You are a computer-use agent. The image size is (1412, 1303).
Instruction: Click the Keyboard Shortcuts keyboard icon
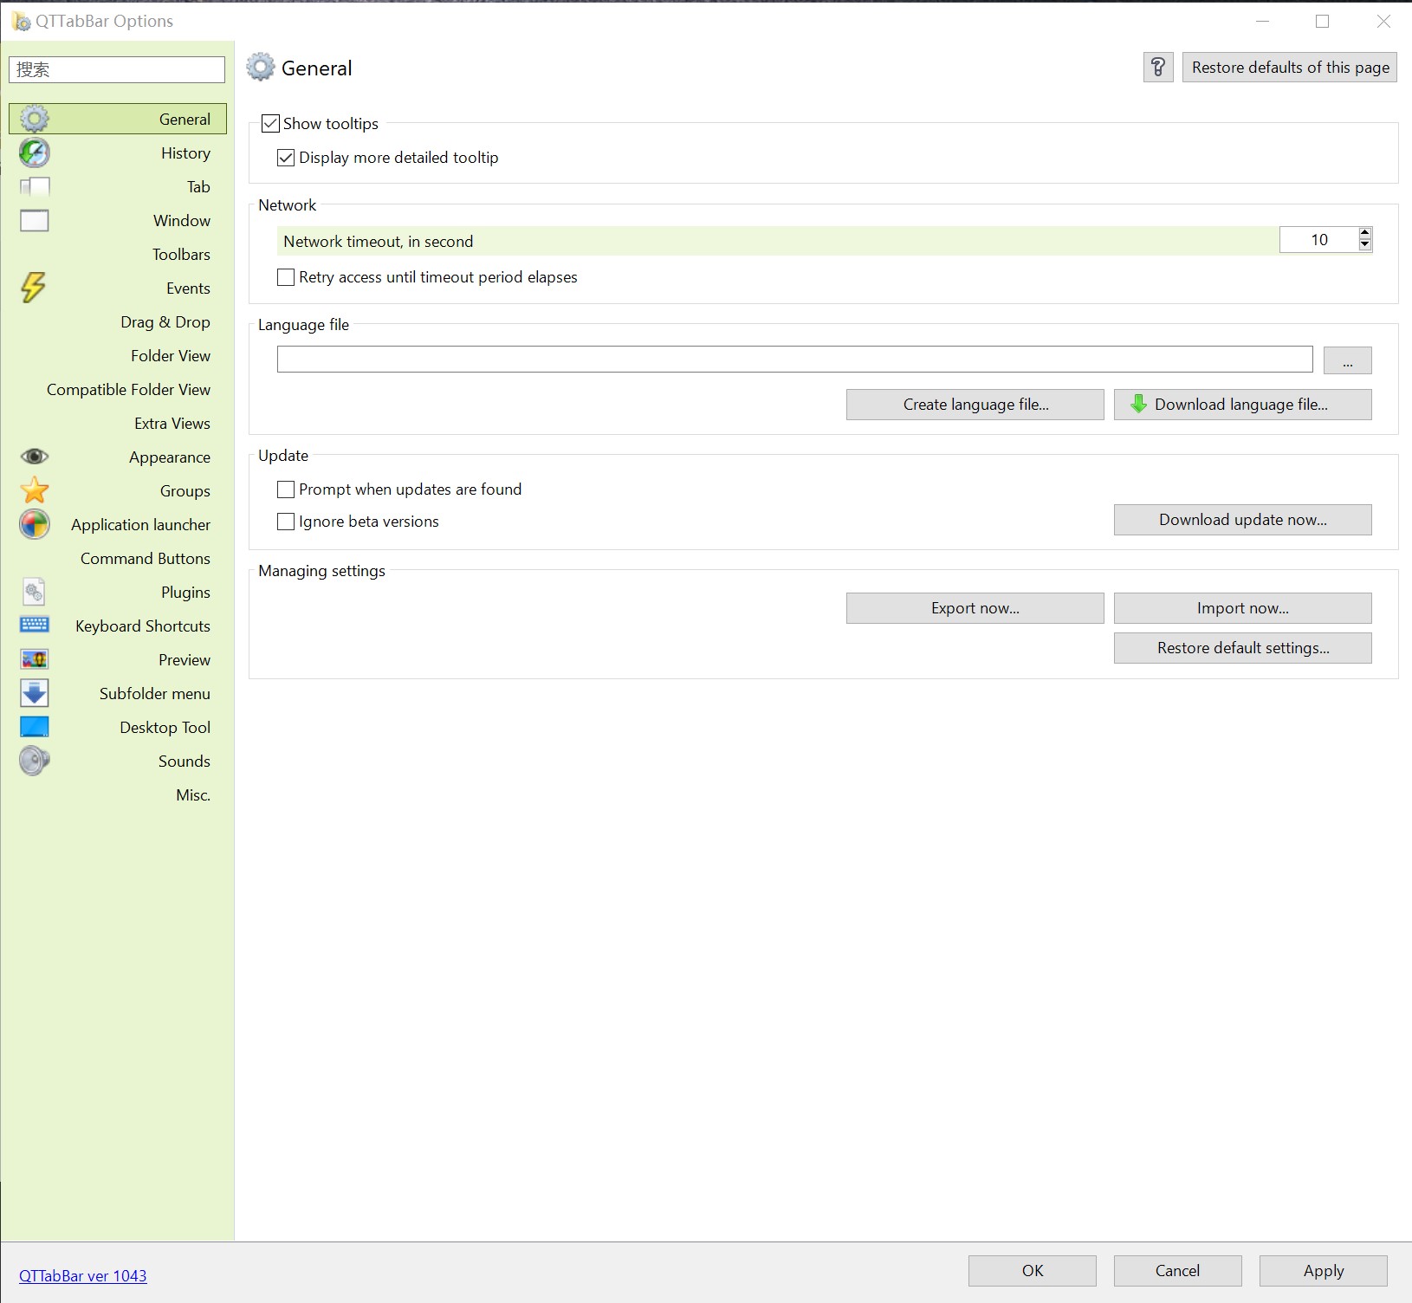click(35, 625)
